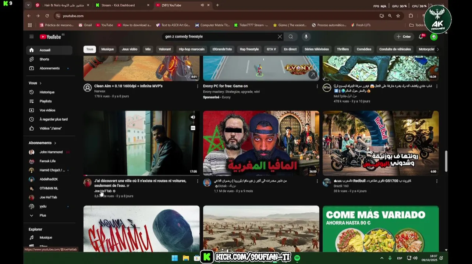This screenshot has width=472, height=264.
Task: Open new browser tab
Action: [217, 5]
